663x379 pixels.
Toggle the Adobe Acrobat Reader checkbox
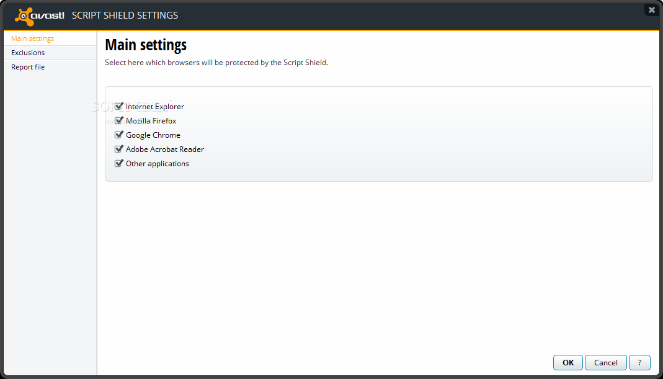[x=119, y=149]
